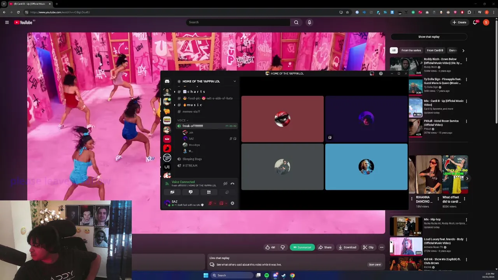Open Discord help question mark
This screenshot has height=280, width=498.
[x=381, y=73]
